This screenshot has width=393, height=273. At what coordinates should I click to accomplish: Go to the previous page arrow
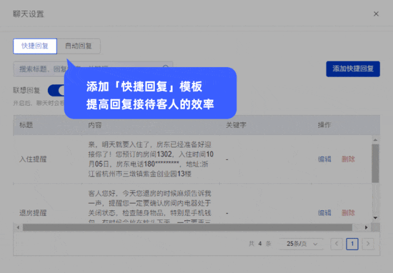(337, 243)
